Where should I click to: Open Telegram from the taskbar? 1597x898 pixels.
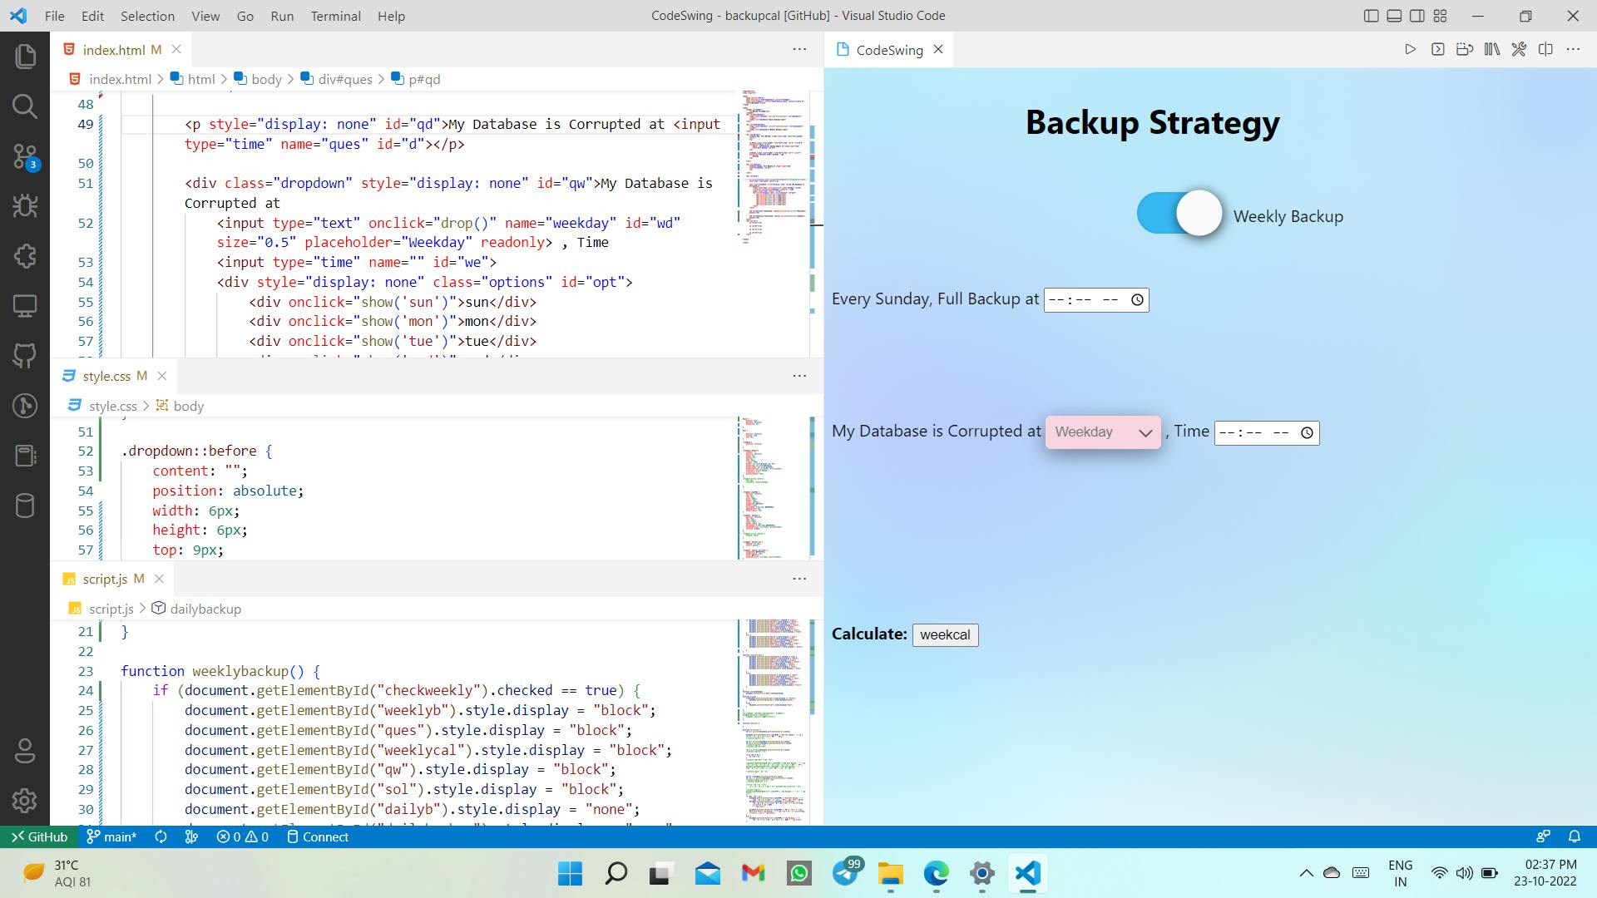pos(846,874)
